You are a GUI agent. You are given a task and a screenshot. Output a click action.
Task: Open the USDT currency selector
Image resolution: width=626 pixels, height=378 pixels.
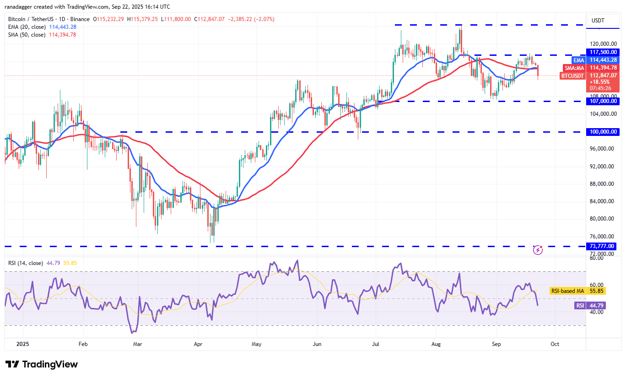(x=603, y=20)
